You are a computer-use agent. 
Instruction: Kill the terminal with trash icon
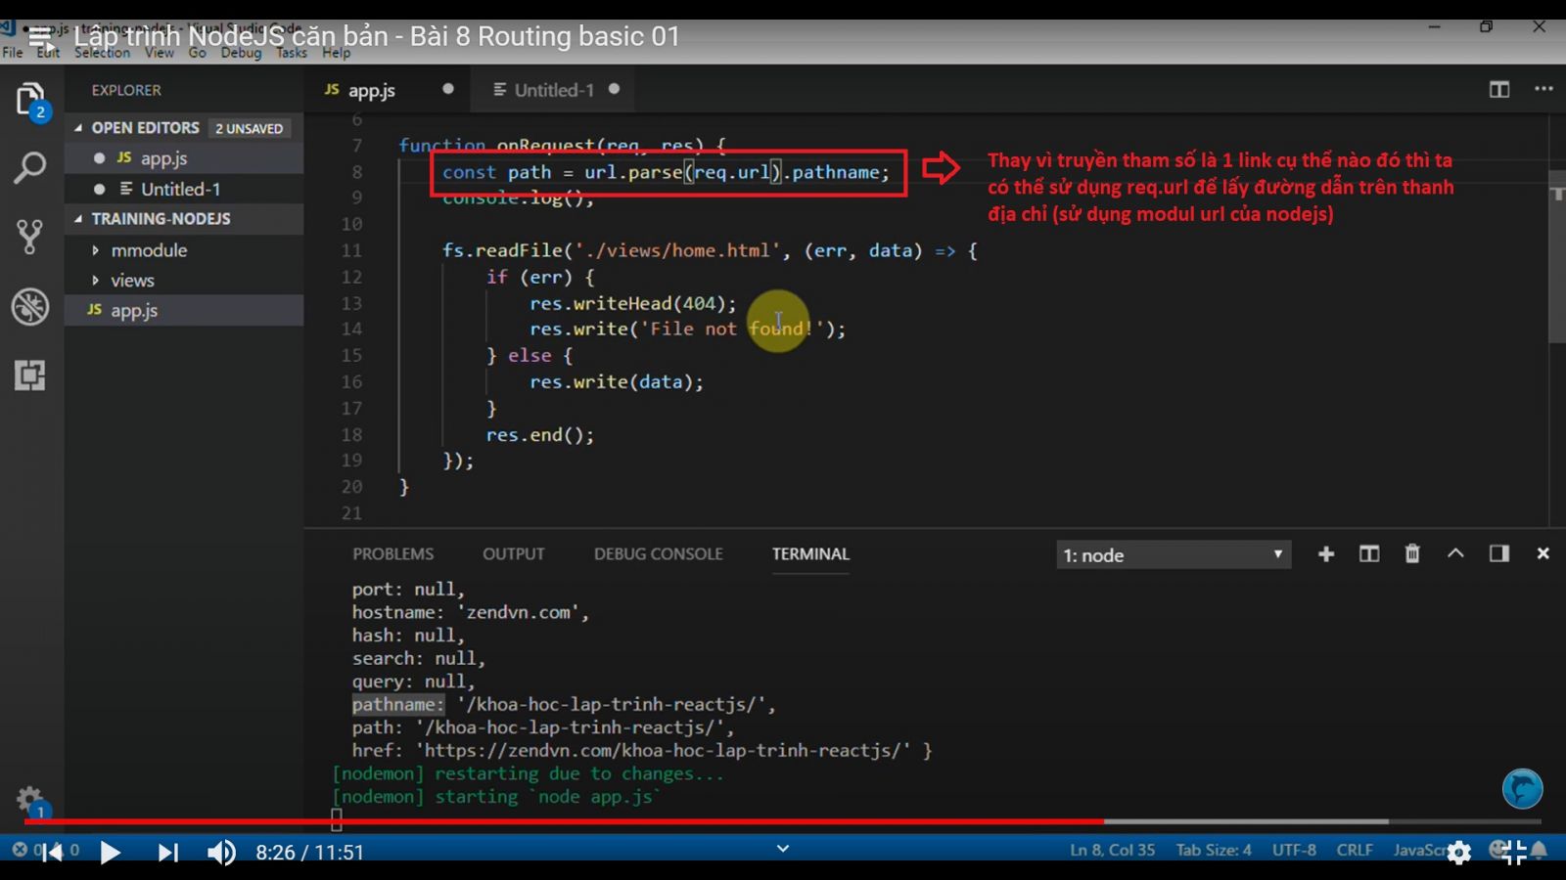(x=1412, y=554)
